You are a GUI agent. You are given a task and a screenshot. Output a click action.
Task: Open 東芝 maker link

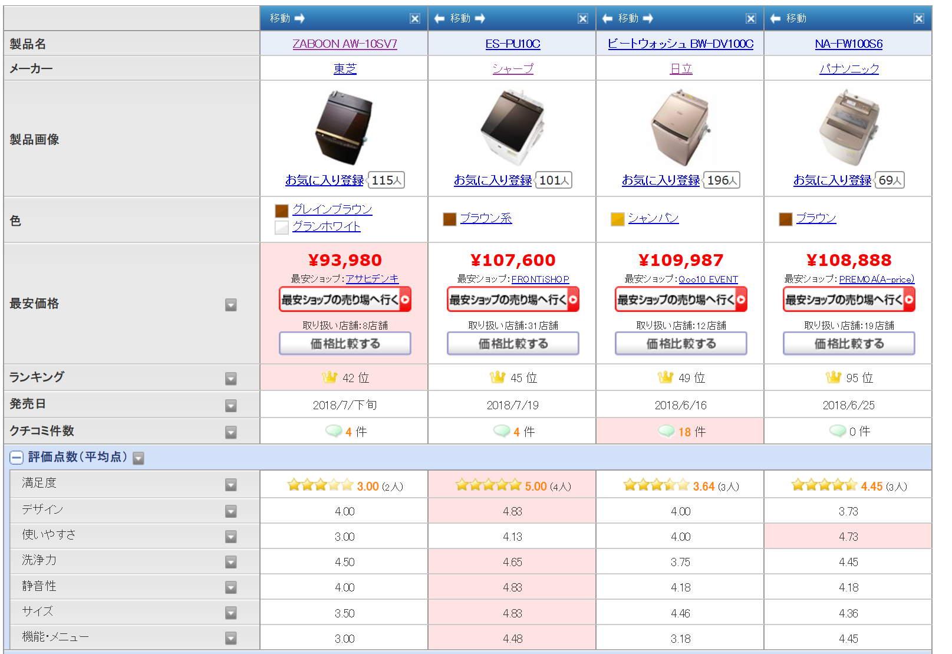point(345,69)
